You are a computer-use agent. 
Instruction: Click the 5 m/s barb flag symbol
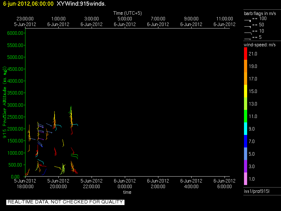coord(248,39)
